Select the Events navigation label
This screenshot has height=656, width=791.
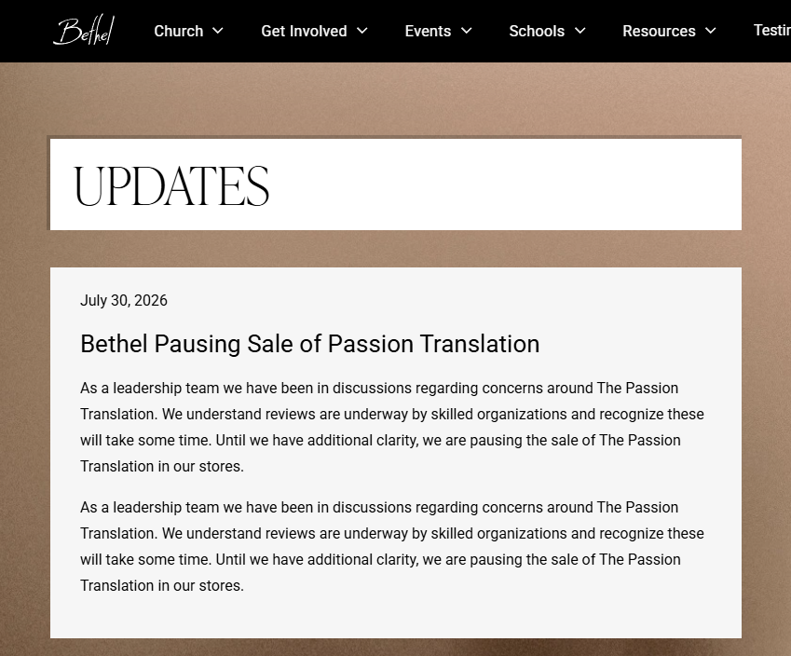(x=428, y=31)
